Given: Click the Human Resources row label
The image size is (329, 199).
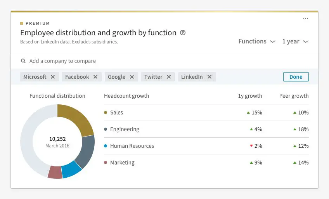Looking at the screenshot, I should (x=132, y=146).
